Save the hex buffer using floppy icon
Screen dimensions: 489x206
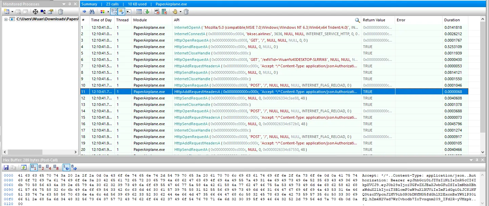(6, 167)
